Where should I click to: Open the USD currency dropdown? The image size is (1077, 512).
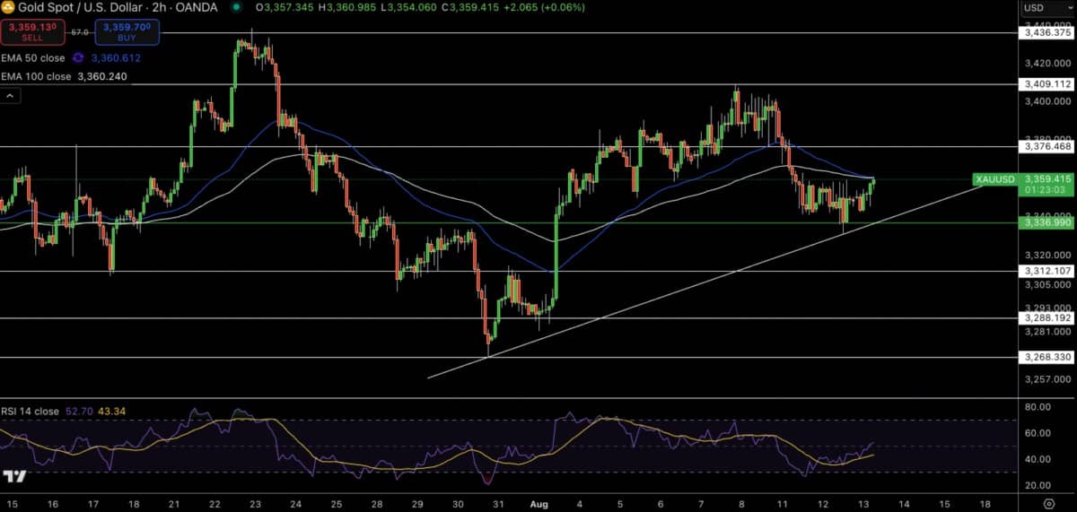pos(1046,8)
